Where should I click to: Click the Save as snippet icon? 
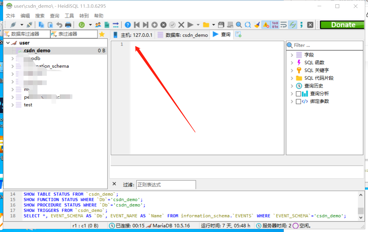point(230,25)
